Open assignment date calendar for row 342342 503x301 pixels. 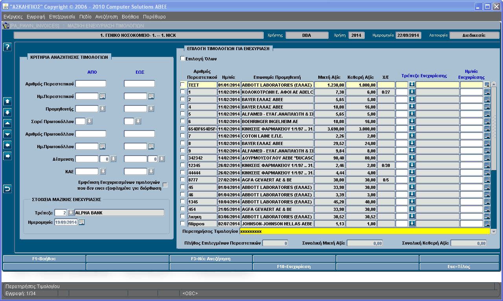[x=487, y=158]
